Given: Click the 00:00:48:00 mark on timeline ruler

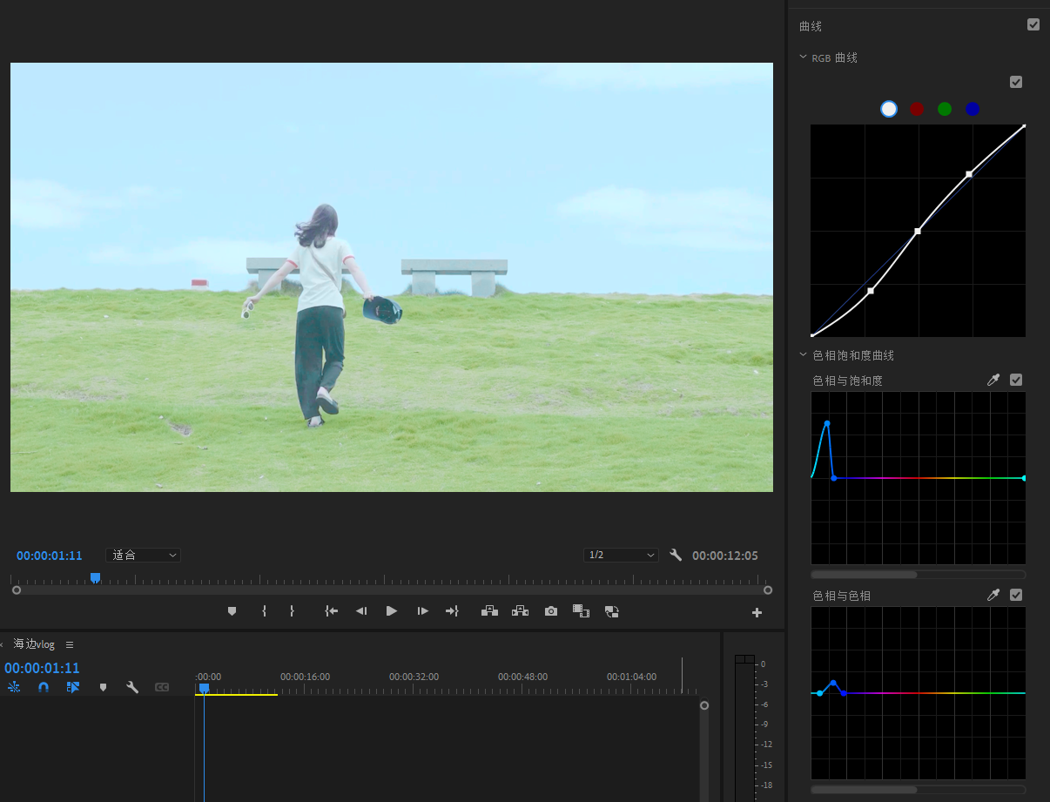Looking at the screenshot, I should [x=522, y=677].
